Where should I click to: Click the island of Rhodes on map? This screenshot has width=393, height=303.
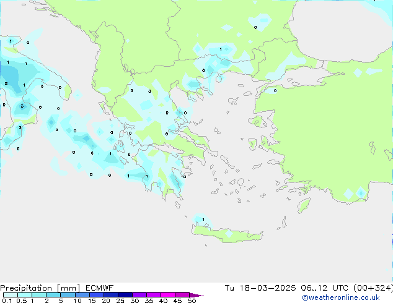click(304, 205)
